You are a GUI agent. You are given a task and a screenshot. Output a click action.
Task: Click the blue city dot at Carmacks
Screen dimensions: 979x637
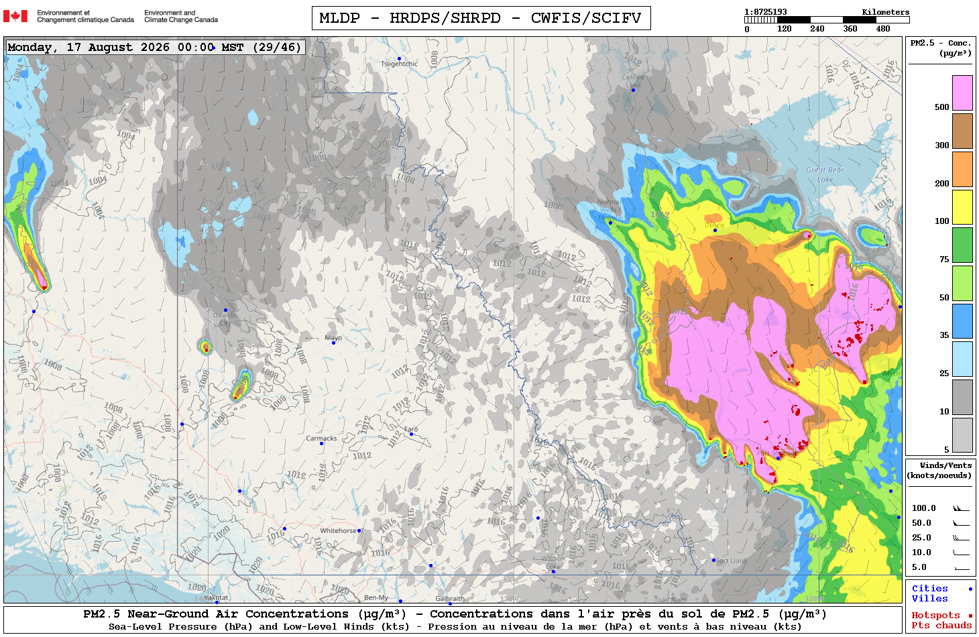click(x=321, y=444)
